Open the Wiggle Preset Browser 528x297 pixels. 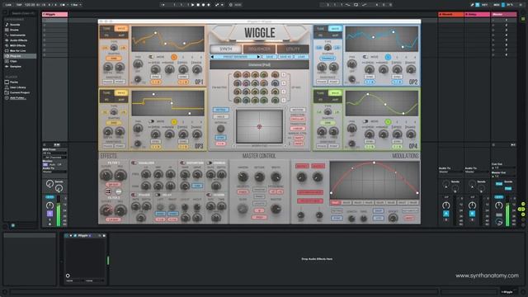(235, 57)
